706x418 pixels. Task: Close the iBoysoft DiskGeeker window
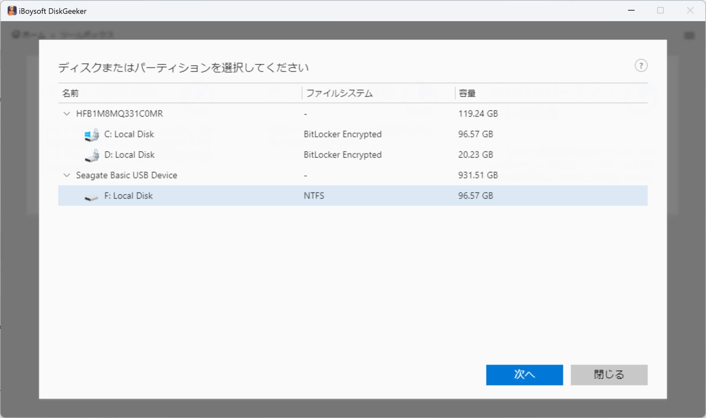click(690, 11)
